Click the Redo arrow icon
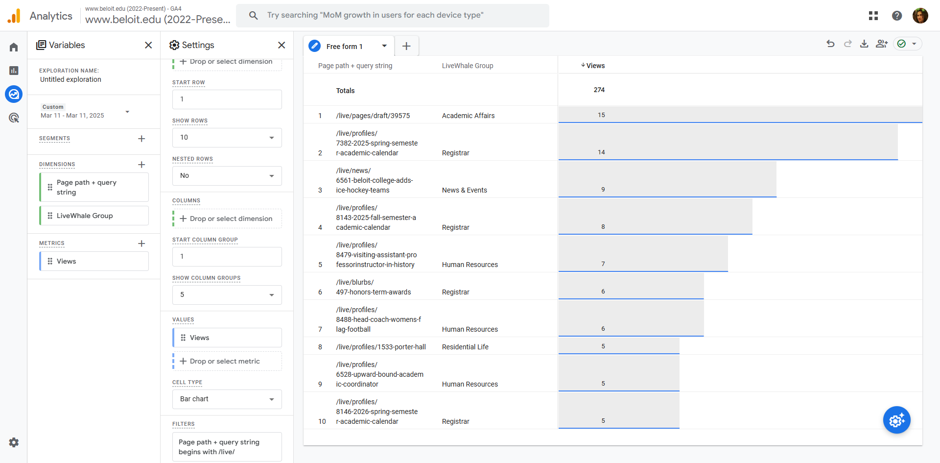 point(847,44)
